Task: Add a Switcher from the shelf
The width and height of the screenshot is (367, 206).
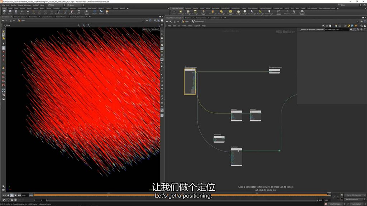Action: (294, 12)
